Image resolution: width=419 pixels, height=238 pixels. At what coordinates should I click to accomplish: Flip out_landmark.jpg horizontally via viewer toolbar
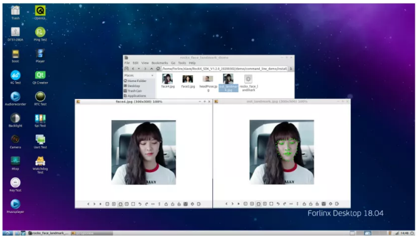pos(291,204)
